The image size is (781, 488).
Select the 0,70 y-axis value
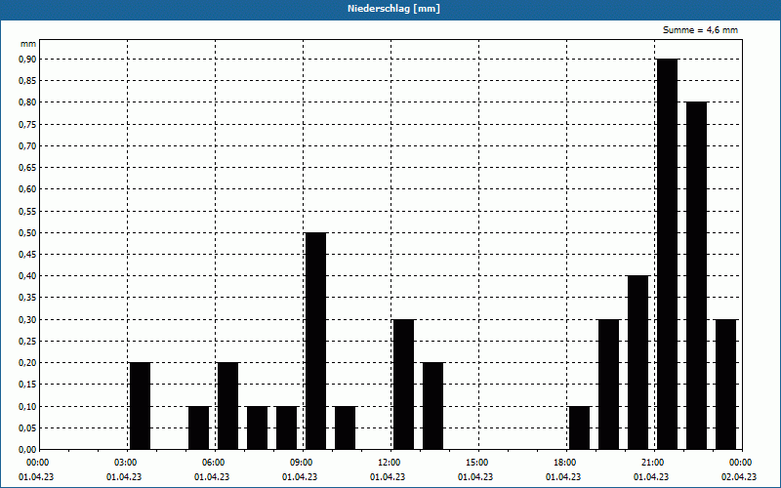[x=27, y=145]
